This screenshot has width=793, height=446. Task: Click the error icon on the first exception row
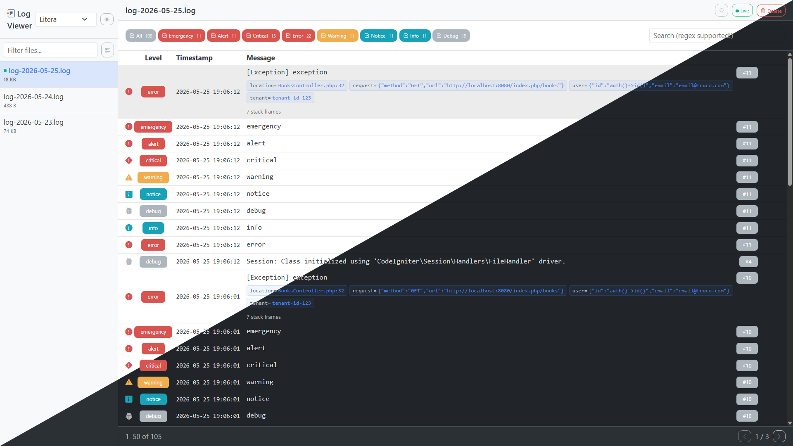[x=129, y=92]
